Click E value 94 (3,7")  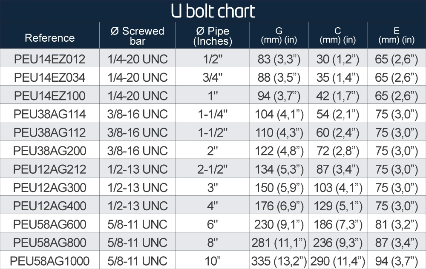click(396, 261)
